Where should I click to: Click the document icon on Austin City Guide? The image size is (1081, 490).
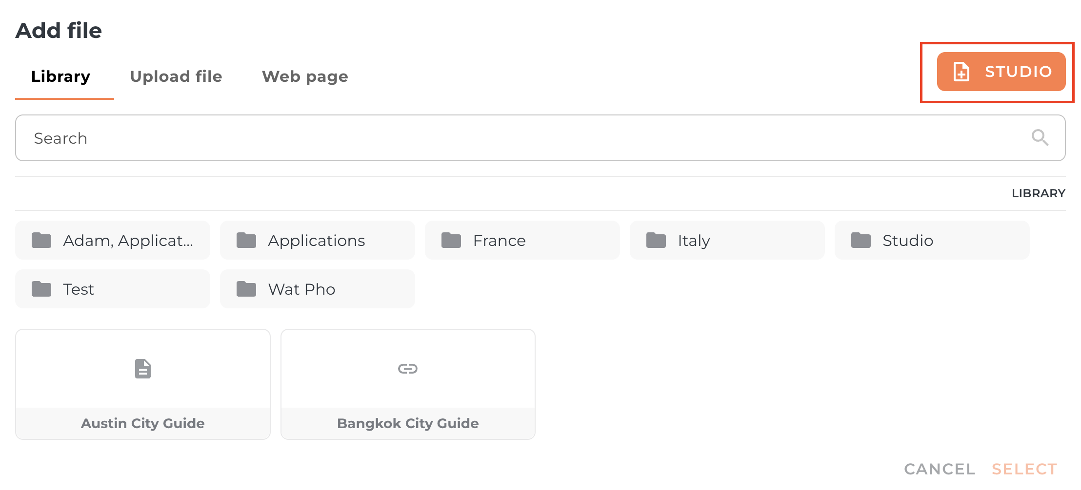coord(143,369)
